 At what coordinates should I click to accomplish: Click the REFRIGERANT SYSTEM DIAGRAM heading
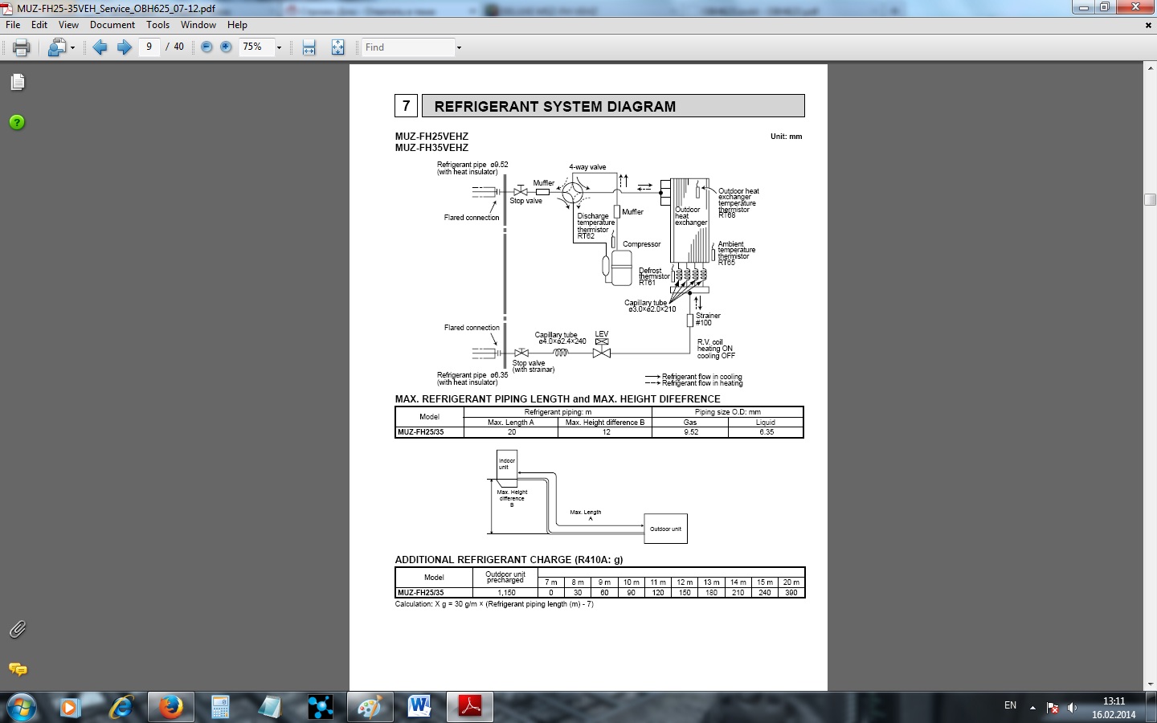click(555, 107)
